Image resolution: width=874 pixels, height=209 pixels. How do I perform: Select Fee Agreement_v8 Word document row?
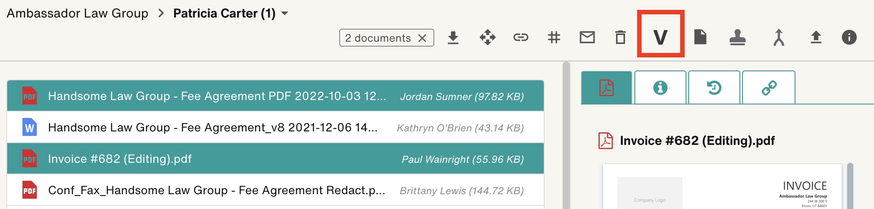pyautogui.click(x=275, y=127)
